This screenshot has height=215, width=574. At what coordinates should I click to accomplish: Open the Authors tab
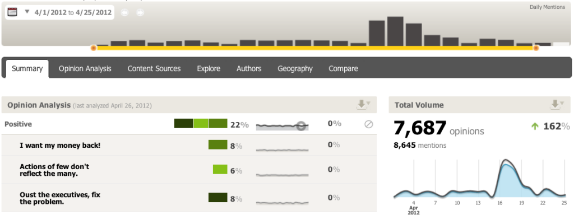(249, 69)
